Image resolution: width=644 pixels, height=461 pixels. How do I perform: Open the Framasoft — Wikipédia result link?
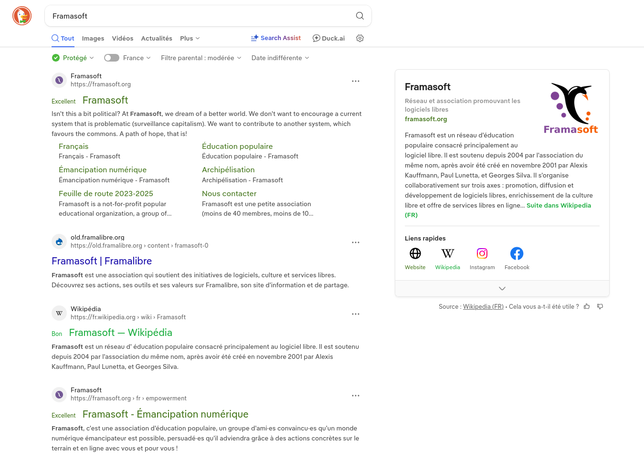point(120,333)
